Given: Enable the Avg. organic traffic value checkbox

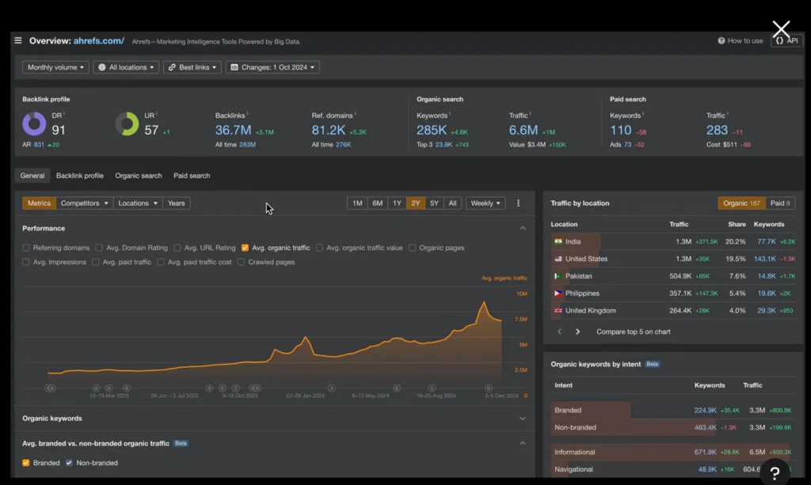Looking at the screenshot, I should coord(319,248).
